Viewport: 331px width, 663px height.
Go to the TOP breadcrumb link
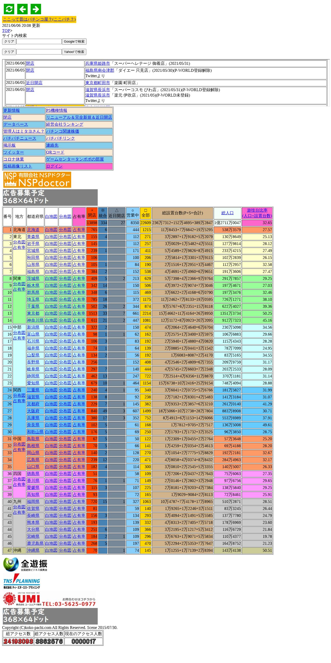tap(6, 31)
